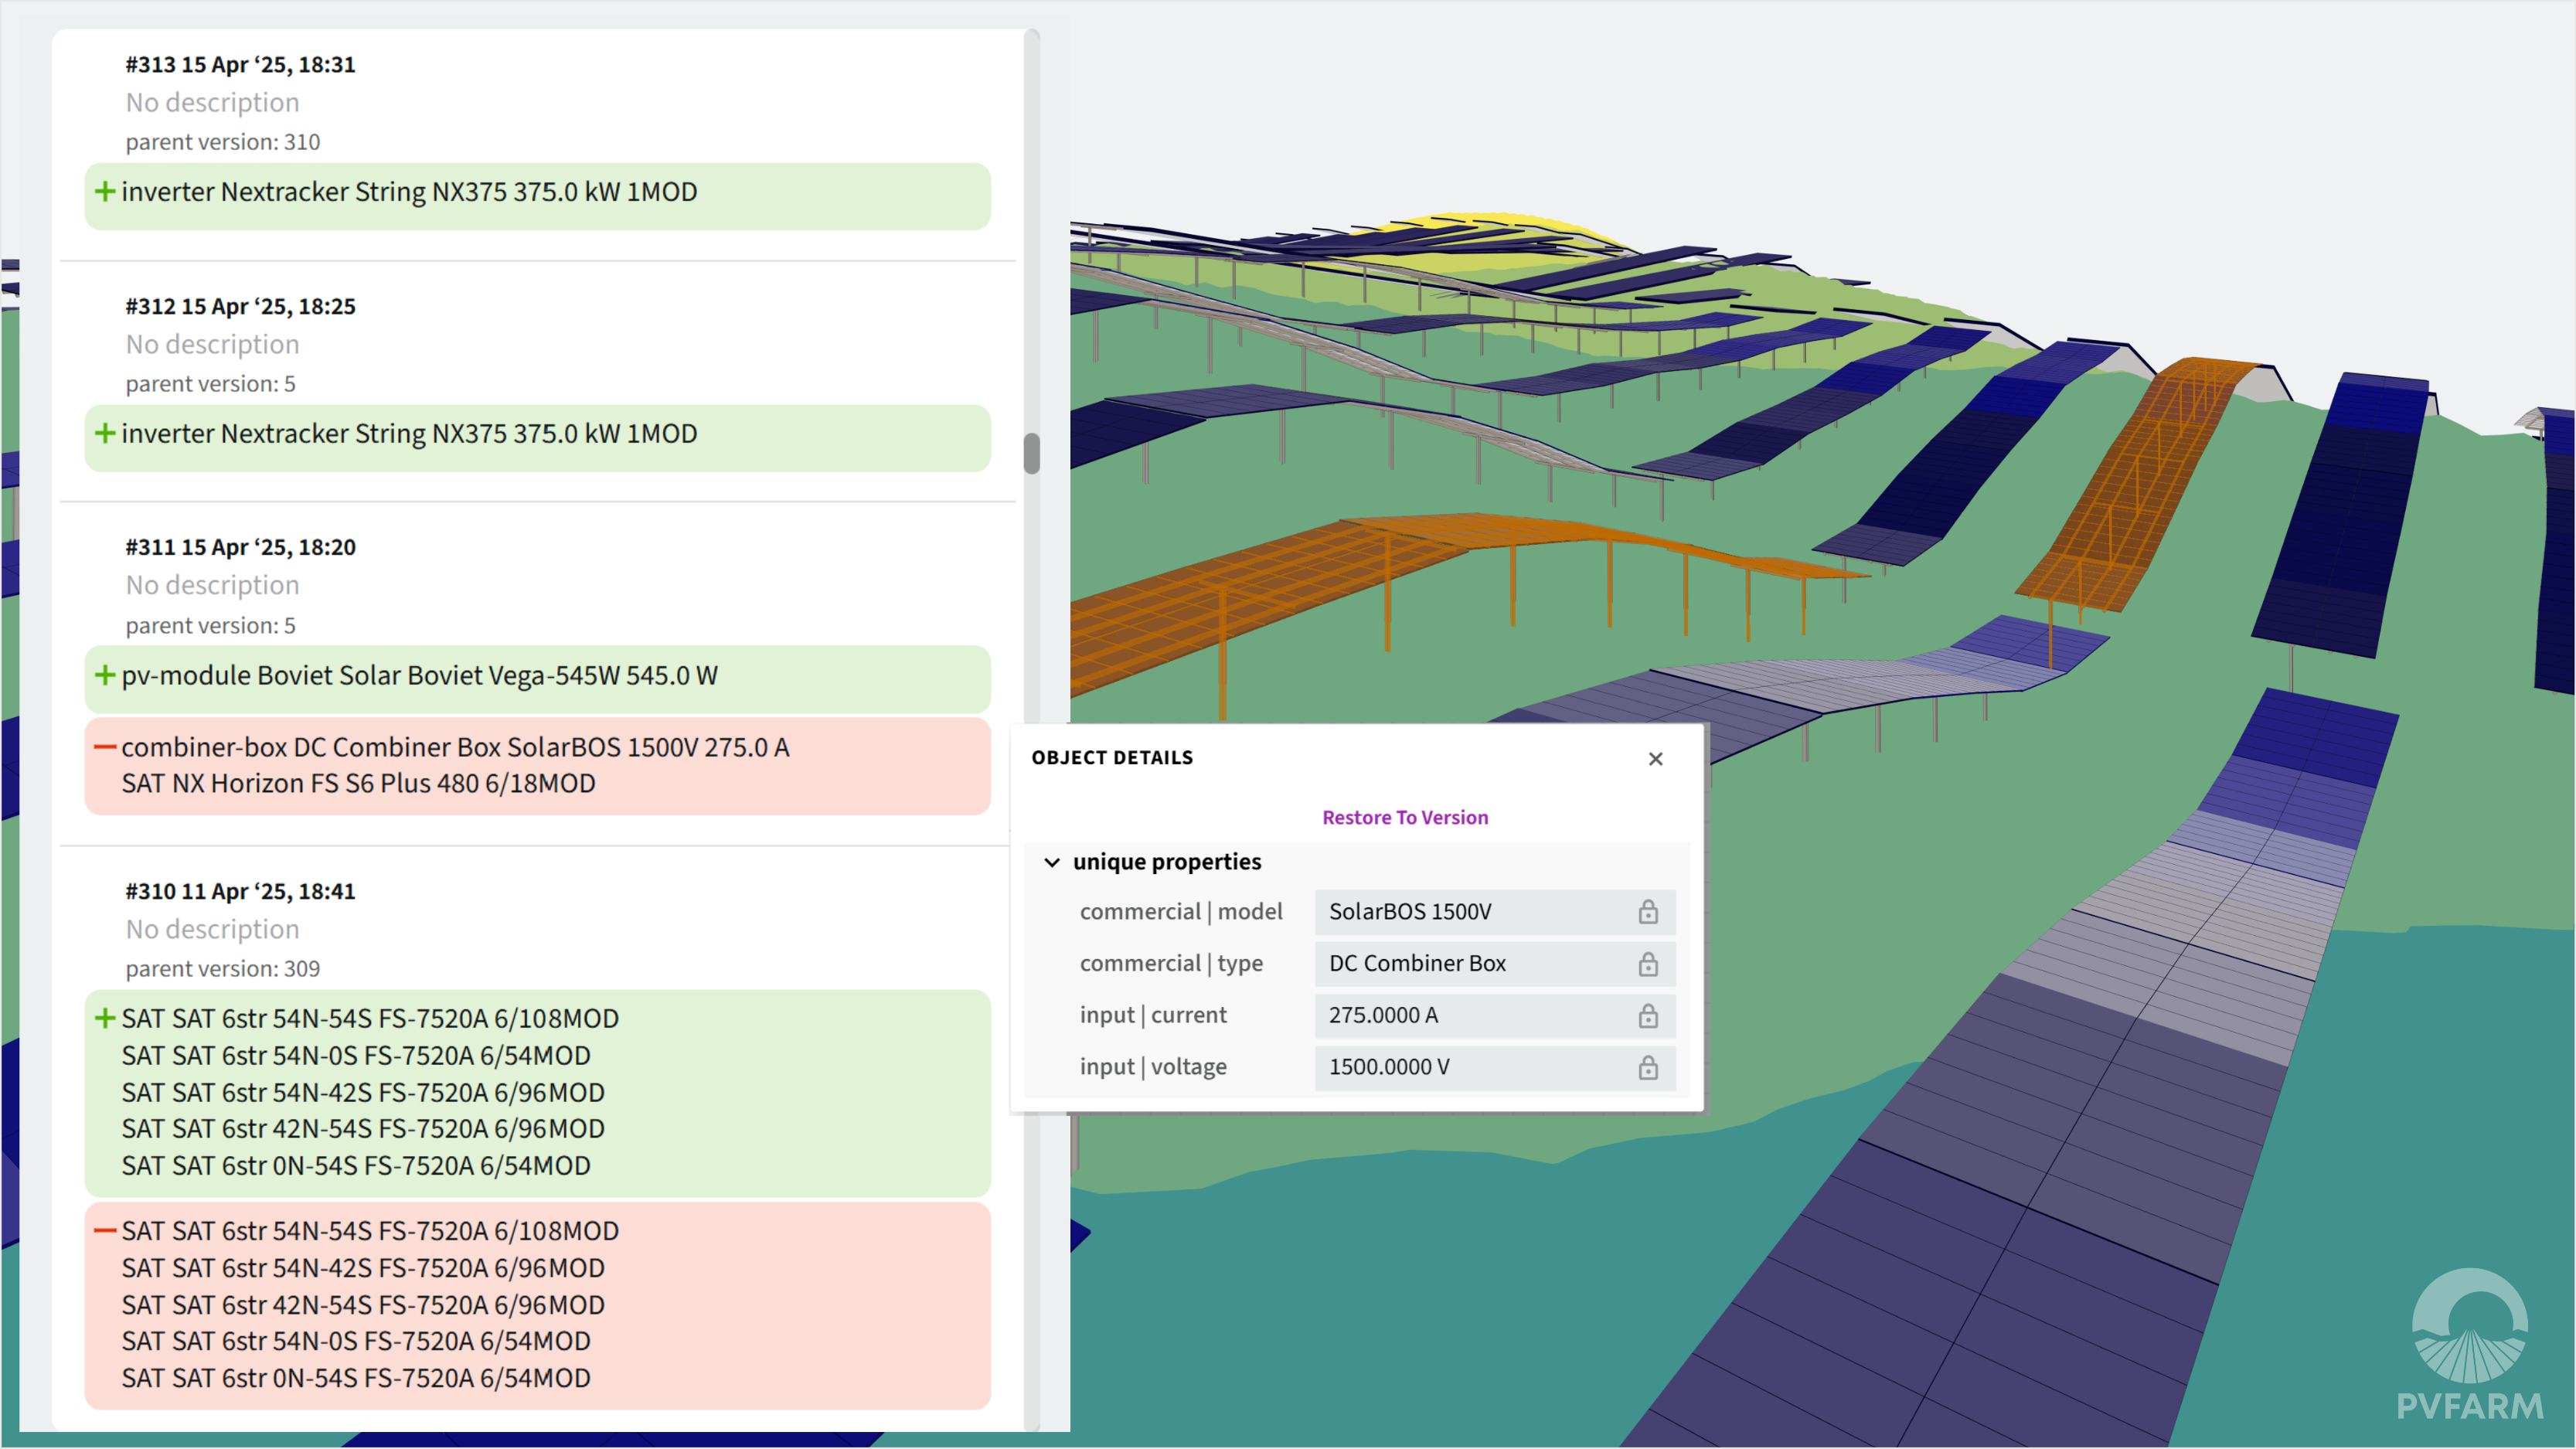This screenshot has height=1449, width=2576.
Task: Close the Object Details panel
Action: click(x=1655, y=759)
